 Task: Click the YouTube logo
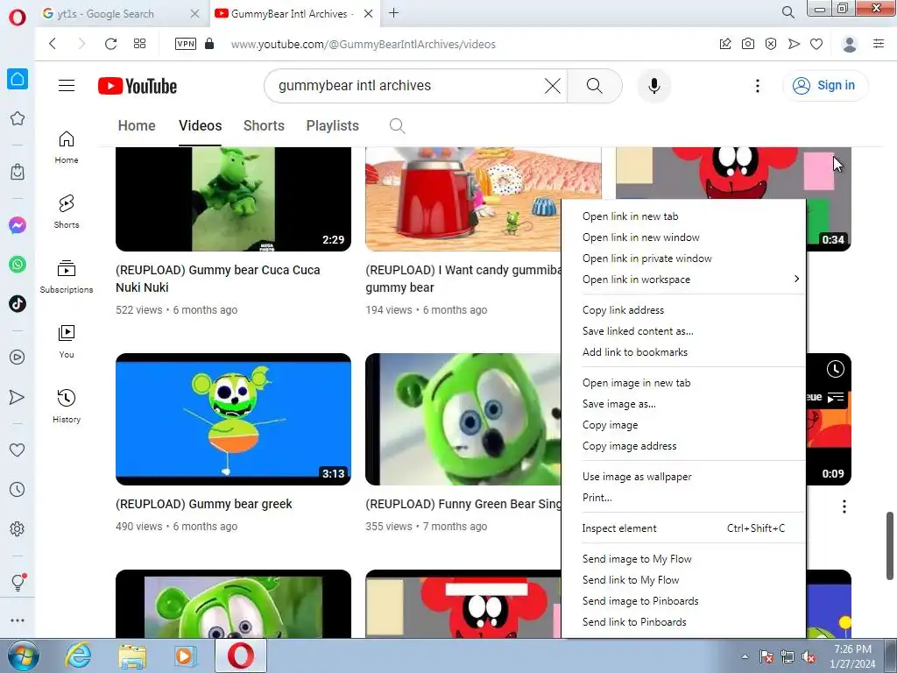[138, 86]
